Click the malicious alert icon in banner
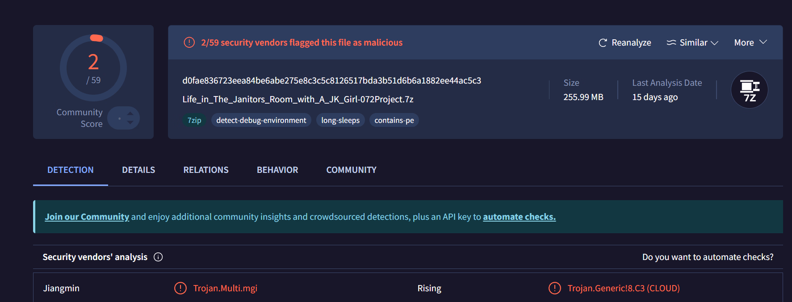The image size is (792, 302). (189, 42)
